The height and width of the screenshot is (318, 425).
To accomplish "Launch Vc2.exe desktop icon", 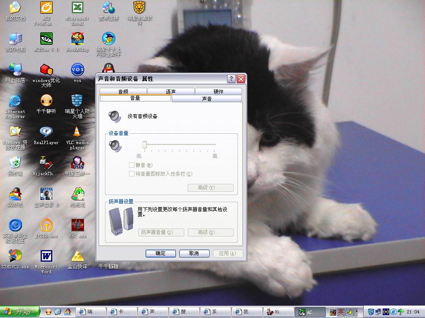I will click(78, 229).
